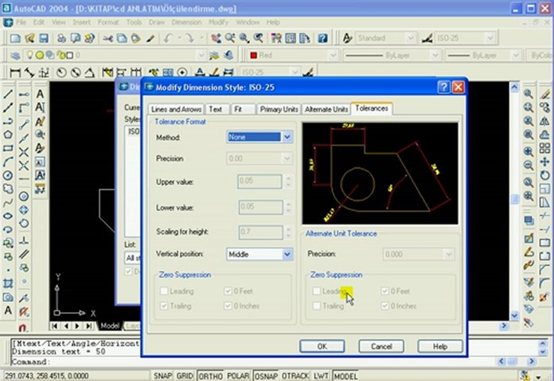The image size is (554, 381).
Task: Open the Modify menu
Action: [219, 22]
